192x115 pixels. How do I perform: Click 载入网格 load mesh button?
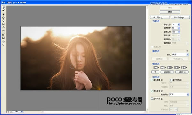pyautogui.click(x=160, y=17)
